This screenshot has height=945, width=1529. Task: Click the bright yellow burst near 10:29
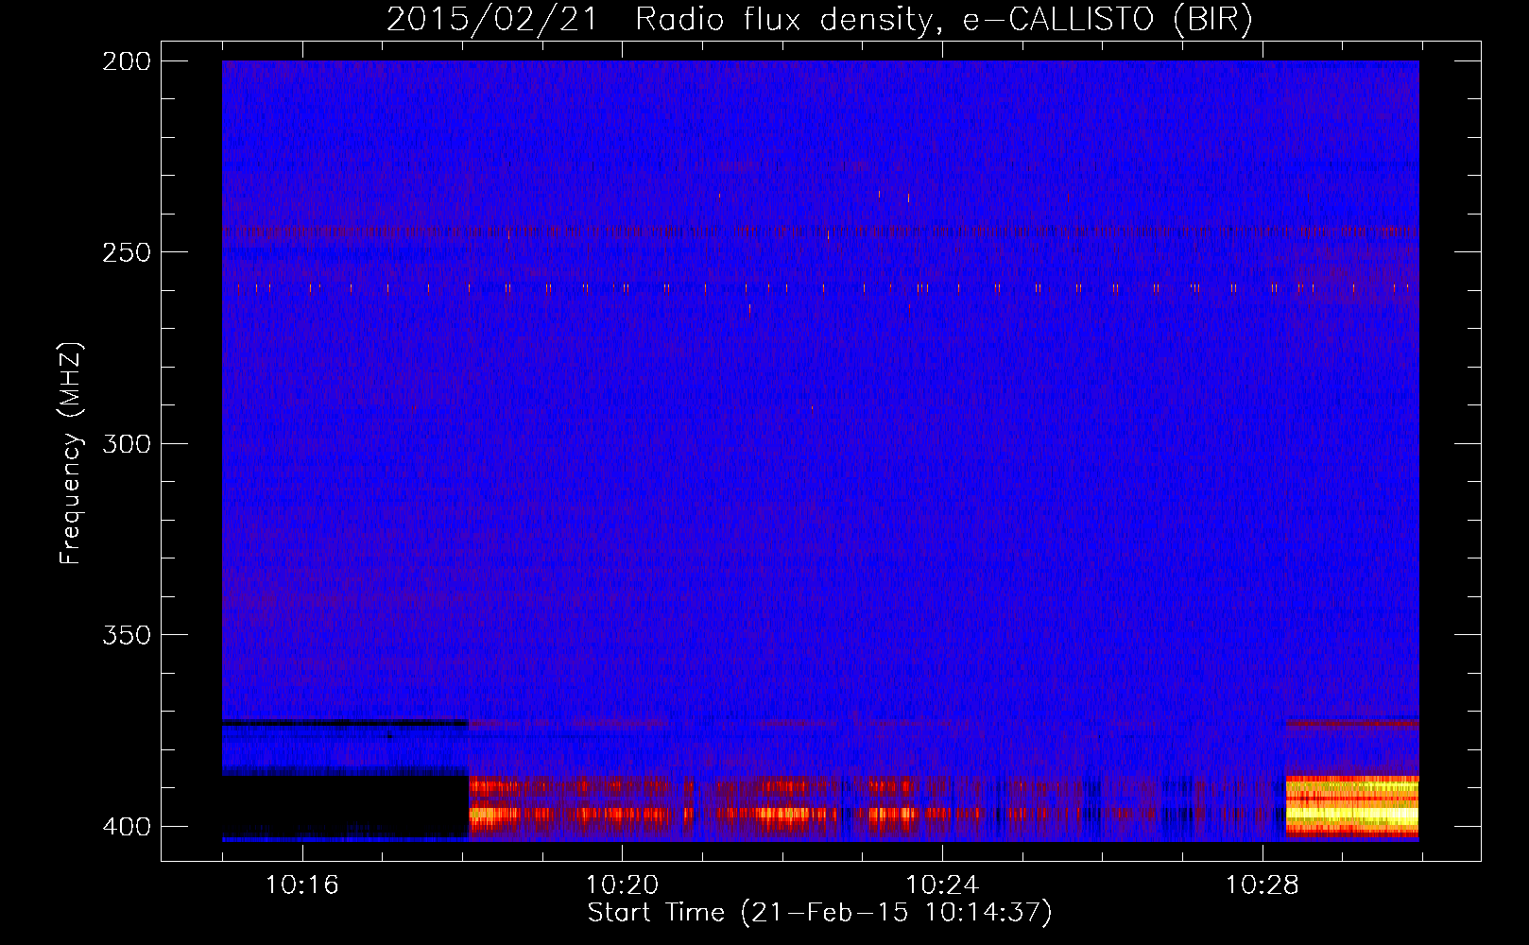coord(1352,806)
